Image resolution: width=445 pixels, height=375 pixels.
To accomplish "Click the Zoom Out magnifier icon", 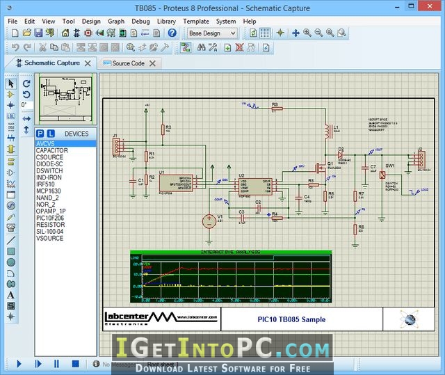I will click(318, 33).
